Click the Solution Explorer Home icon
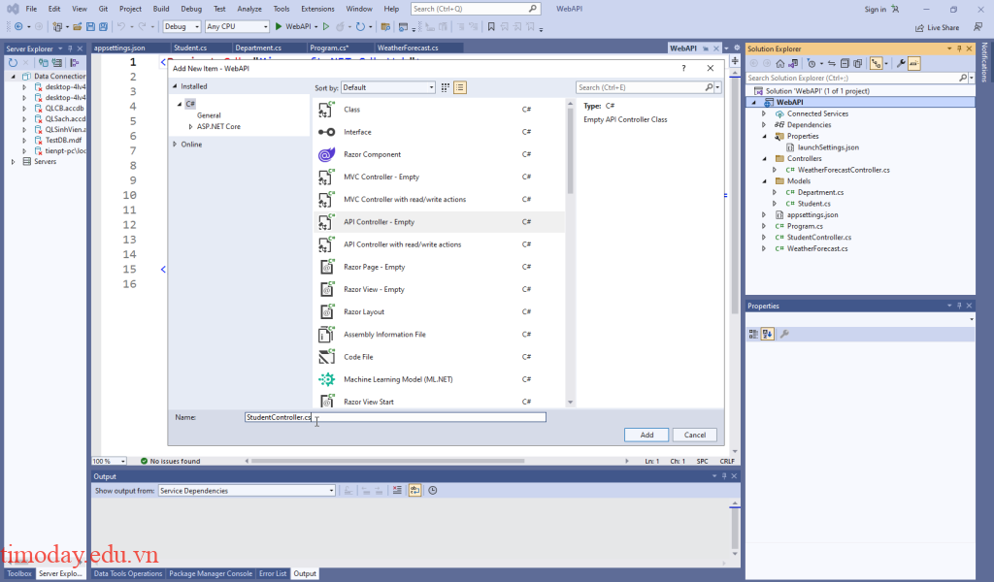 pos(780,63)
